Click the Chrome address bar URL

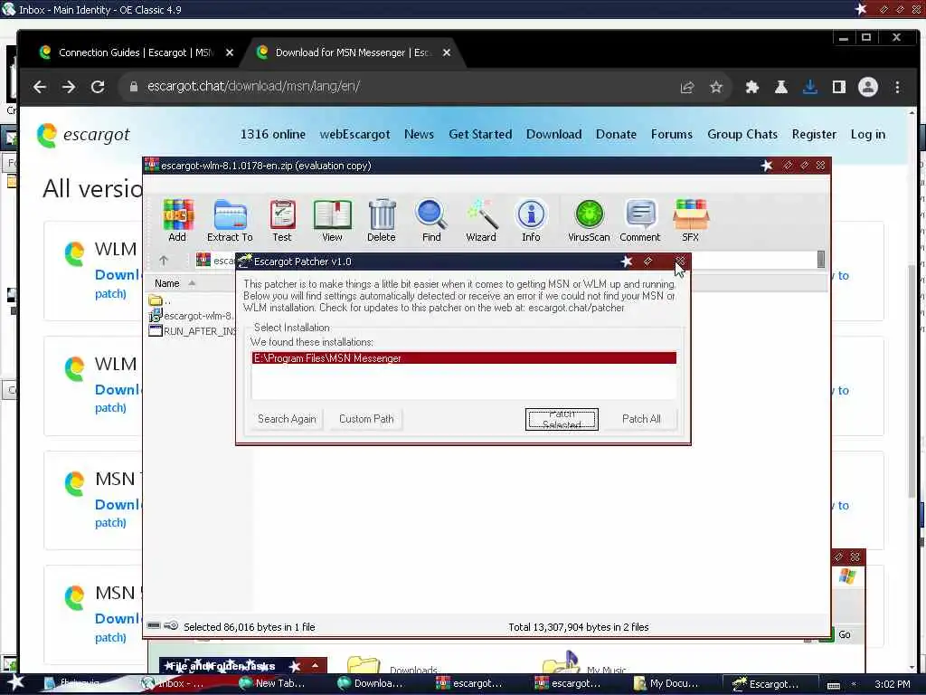[254, 86]
